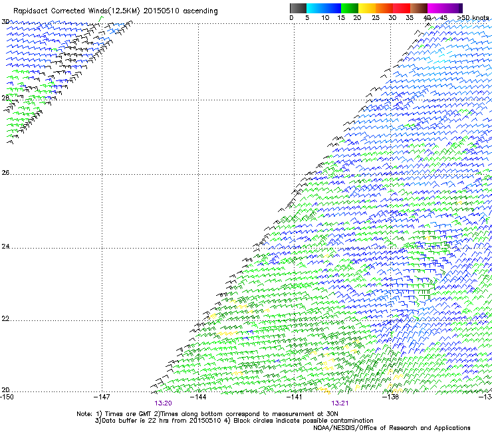Click the longitude label -147
The width and height of the screenshot is (492, 432).
tap(102, 397)
